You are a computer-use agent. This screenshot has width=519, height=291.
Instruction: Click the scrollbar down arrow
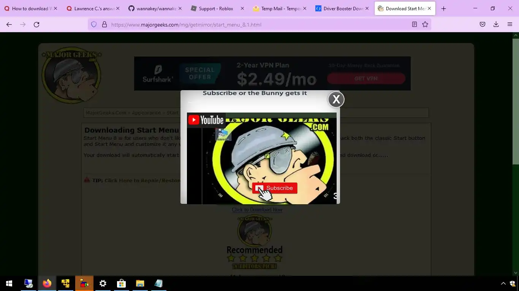[516, 272]
